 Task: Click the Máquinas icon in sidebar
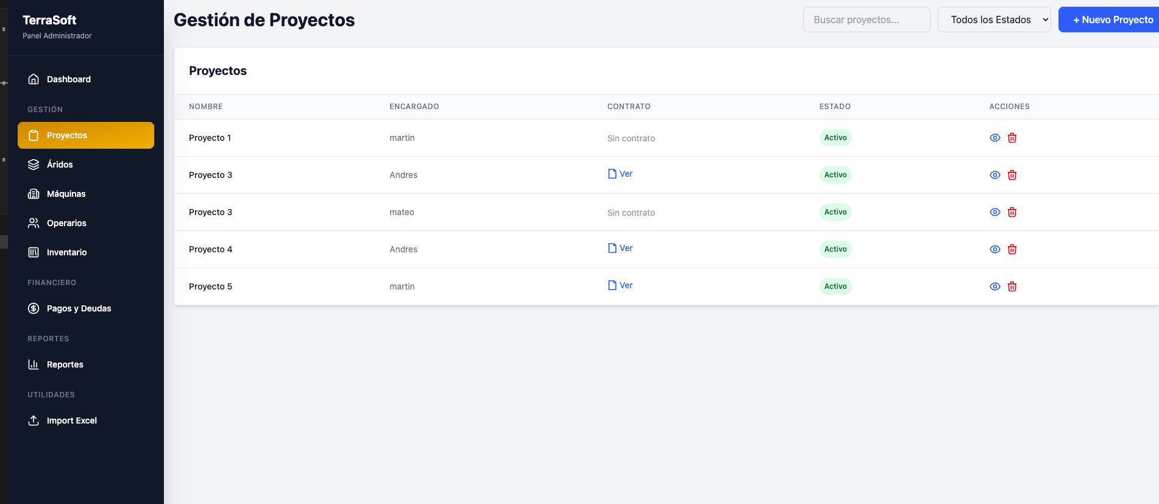(34, 194)
